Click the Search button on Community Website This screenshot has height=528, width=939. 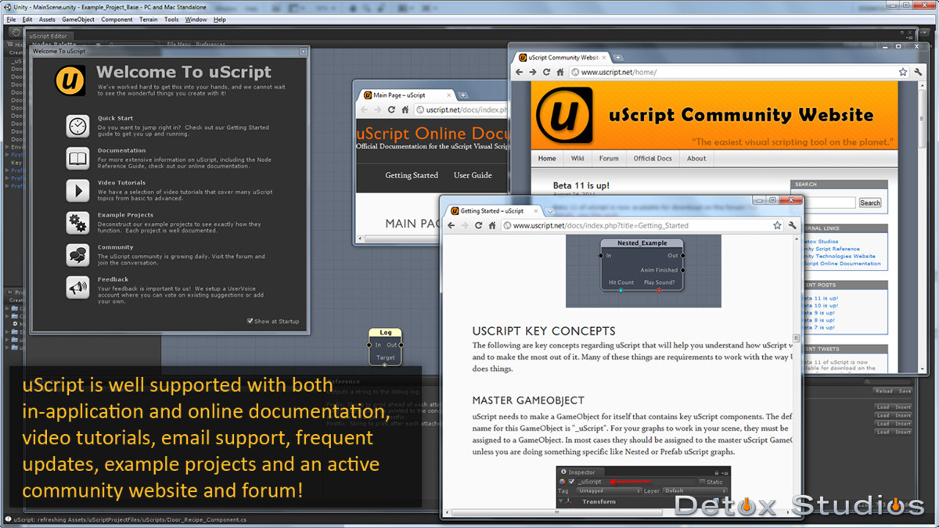[x=870, y=203]
